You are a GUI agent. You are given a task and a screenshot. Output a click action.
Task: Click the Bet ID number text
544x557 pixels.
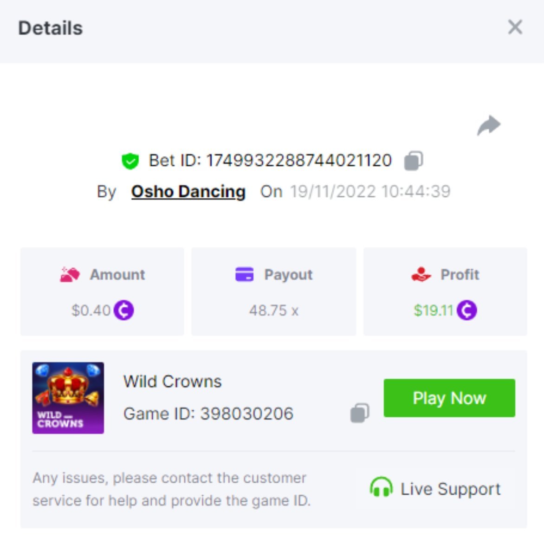pos(299,161)
